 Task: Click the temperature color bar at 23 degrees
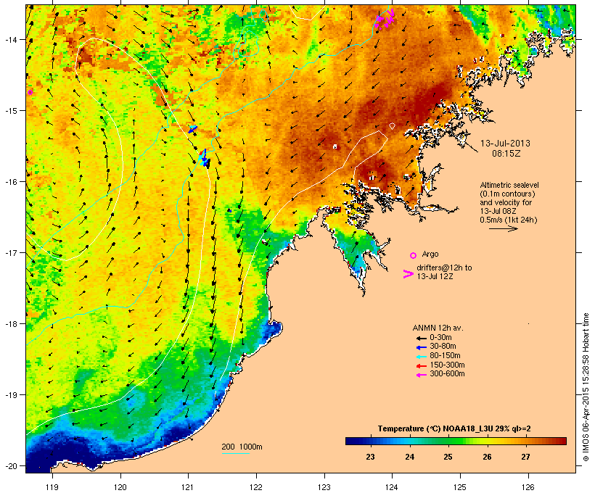tap(370, 441)
